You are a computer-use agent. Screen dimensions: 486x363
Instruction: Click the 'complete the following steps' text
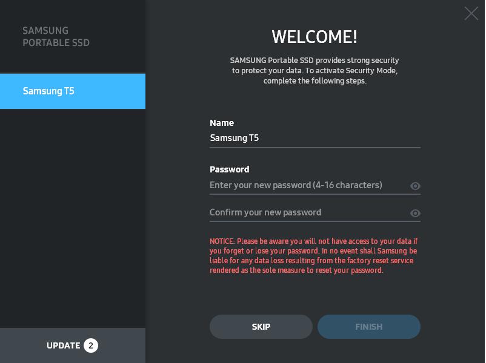[315, 81]
